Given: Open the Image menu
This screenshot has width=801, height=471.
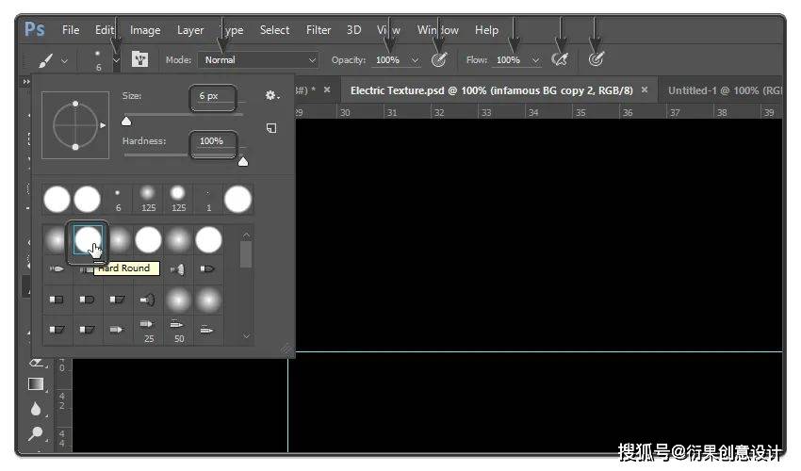Looking at the screenshot, I should (145, 30).
